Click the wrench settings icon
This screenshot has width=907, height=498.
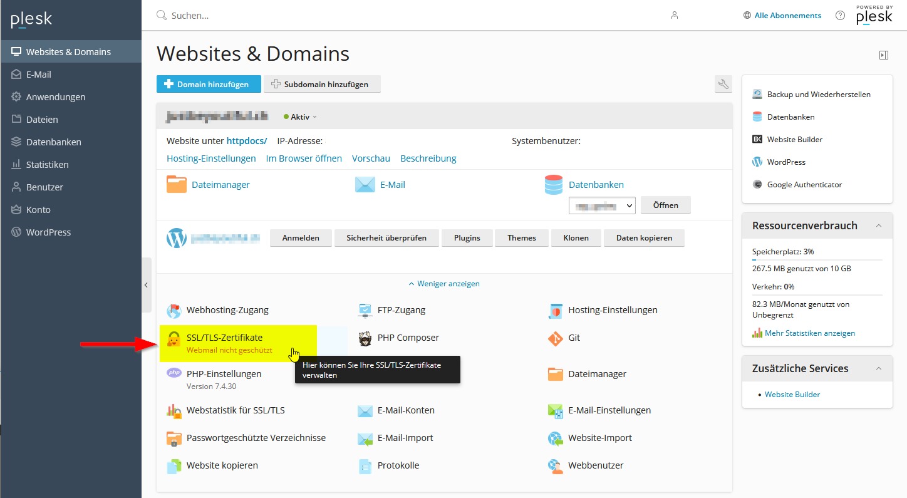pyautogui.click(x=723, y=84)
